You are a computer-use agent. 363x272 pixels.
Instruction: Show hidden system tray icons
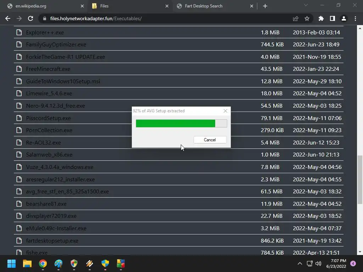(300, 263)
